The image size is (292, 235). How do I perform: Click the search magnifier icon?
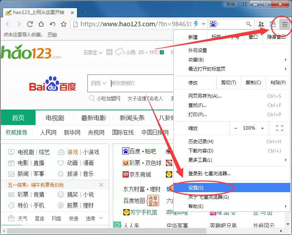click(x=249, y=24)
